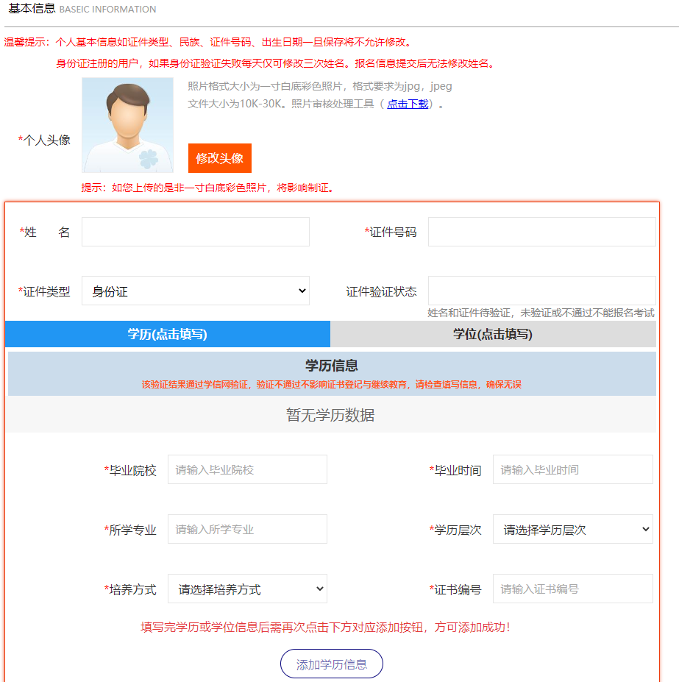Viewport: 679px width, 682px height.
Task: Click into the 所学专业 field
Action: tap(247, 529)
